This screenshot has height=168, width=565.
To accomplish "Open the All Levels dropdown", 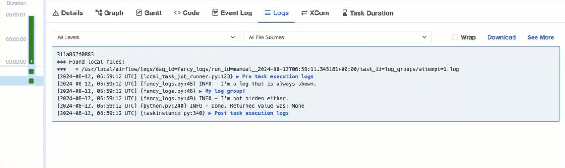I will point(146,37).
